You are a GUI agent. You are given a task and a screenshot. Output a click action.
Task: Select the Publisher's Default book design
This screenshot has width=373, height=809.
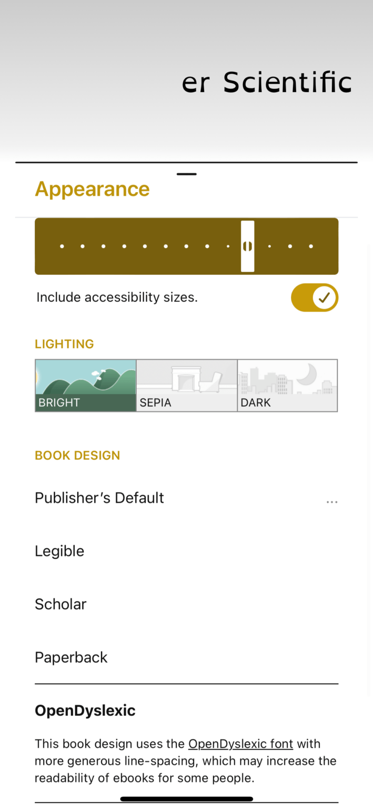pyautogui.click(x=99, y=497)
